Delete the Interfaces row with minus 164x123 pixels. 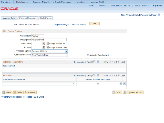(x=125, y=84)
